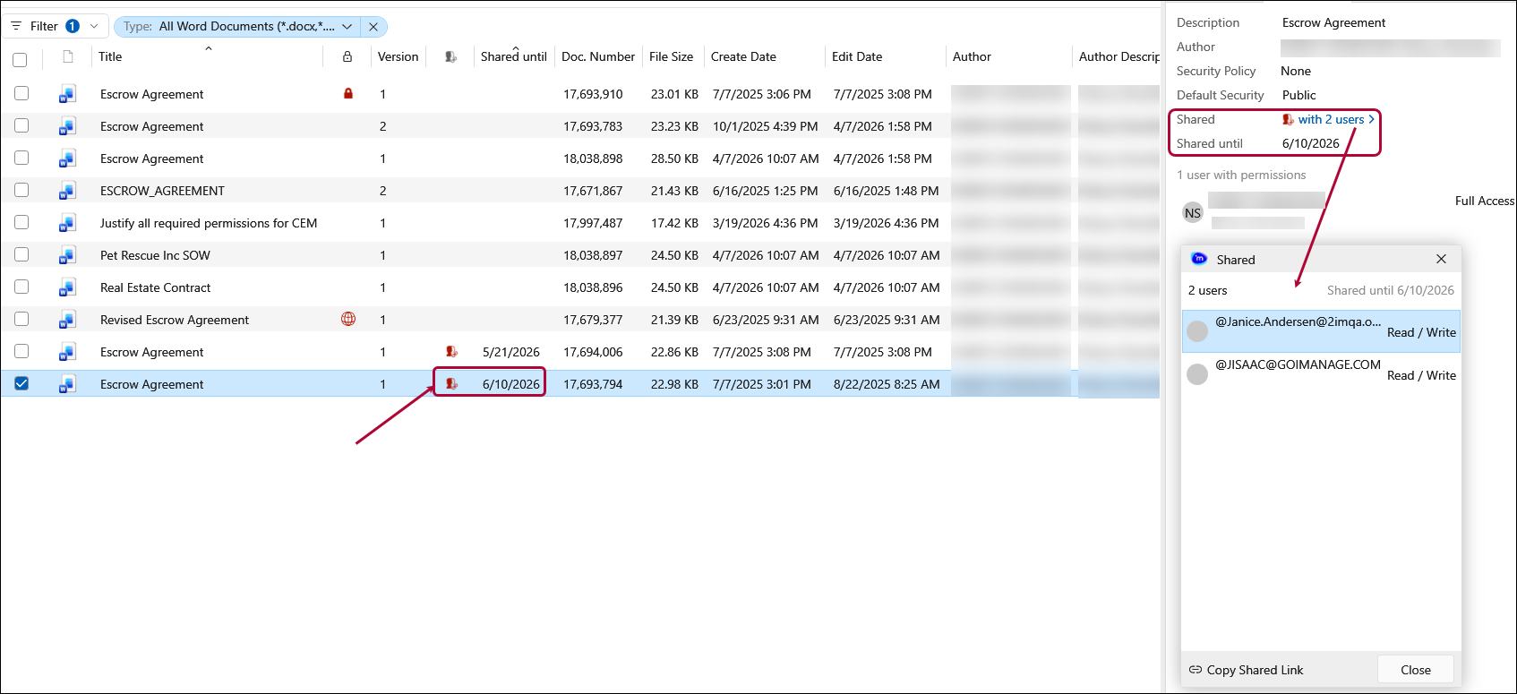Viewport: 1517px width, 694px height.
Task: Click avatar of JISAAC@GOIMANAGE.COM user
Action: coord(1197,374)
